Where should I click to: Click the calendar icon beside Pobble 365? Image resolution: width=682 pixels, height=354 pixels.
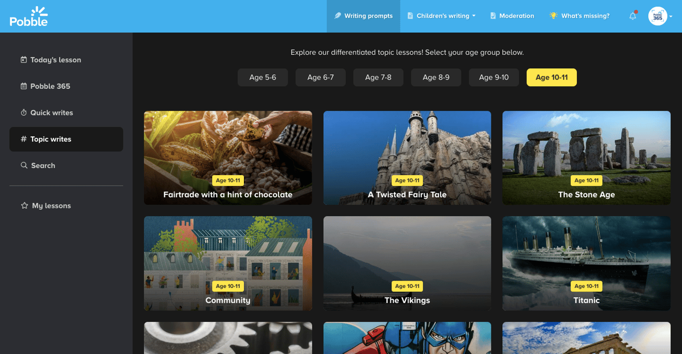(x=24, y=86)
